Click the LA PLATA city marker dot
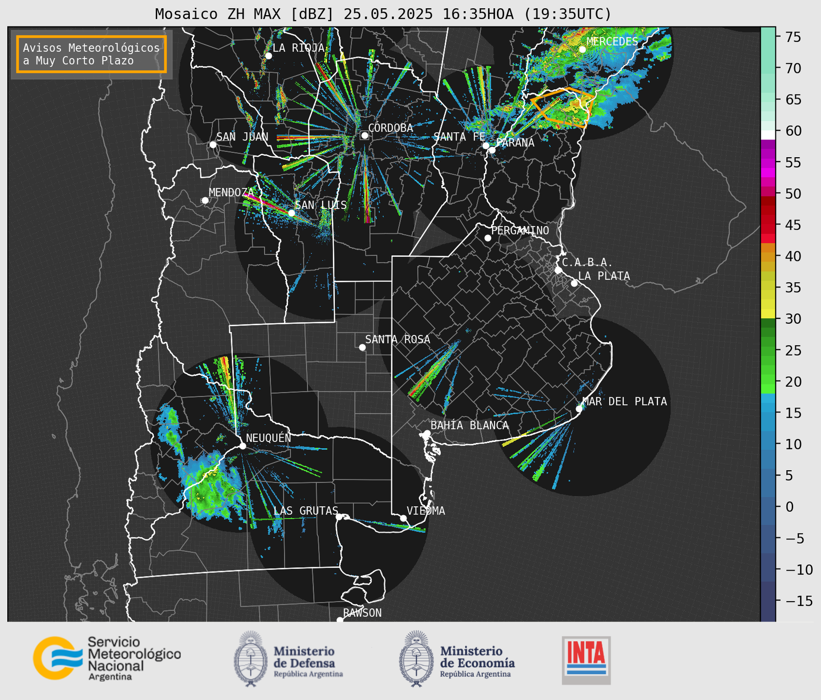 [574, 283]
